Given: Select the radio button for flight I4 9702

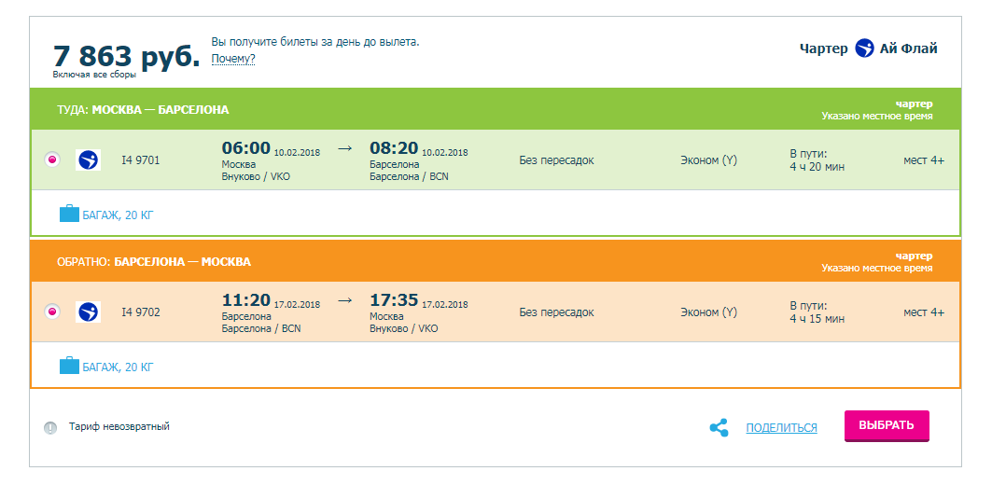Looking at the screenshot, I should coord(52,312).
